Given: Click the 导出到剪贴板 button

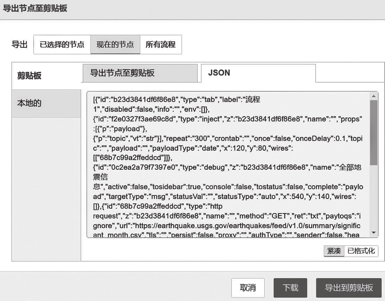Looking at the screenshot, I should coord(349,288).
